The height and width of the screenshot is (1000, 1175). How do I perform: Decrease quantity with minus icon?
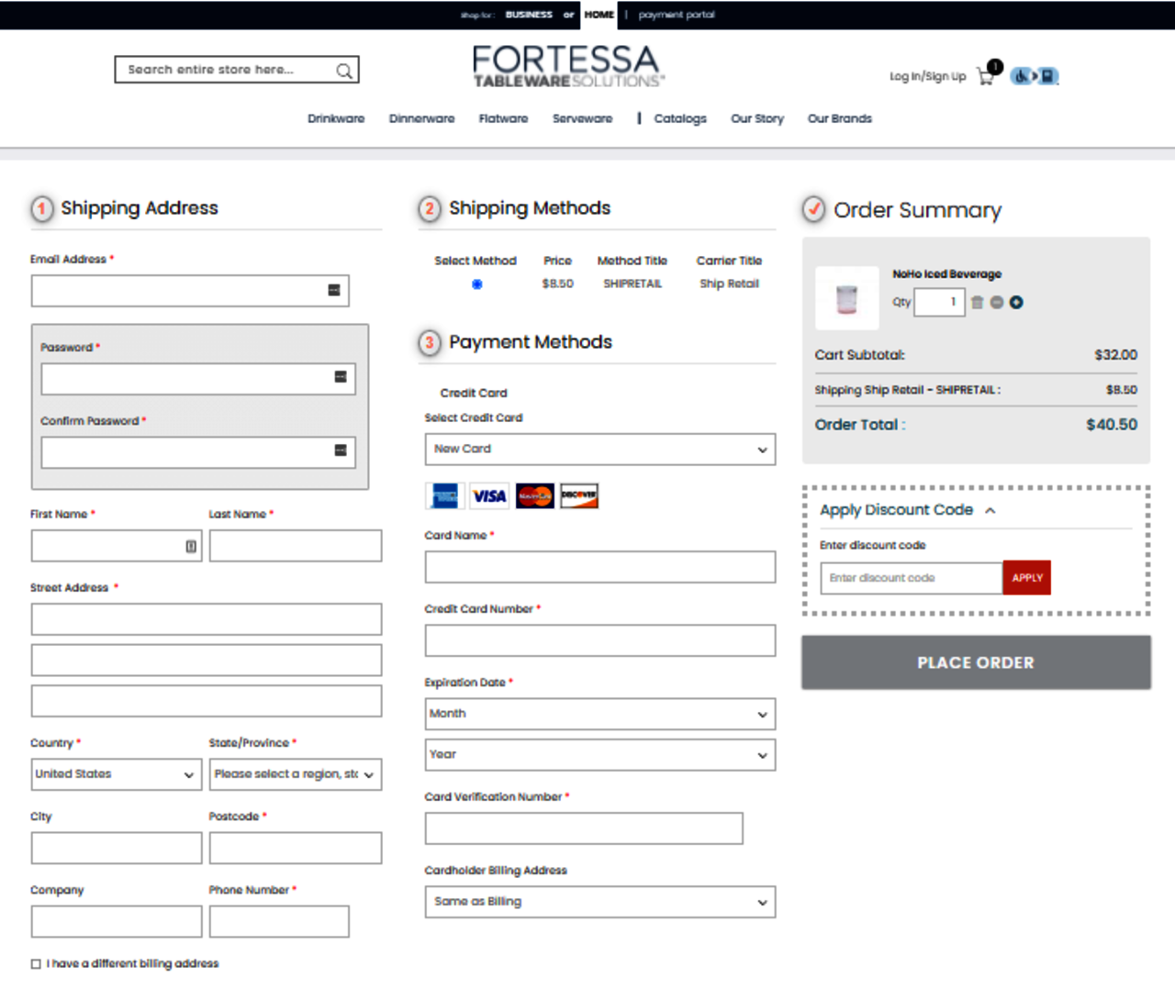click(x=996, y=303)
